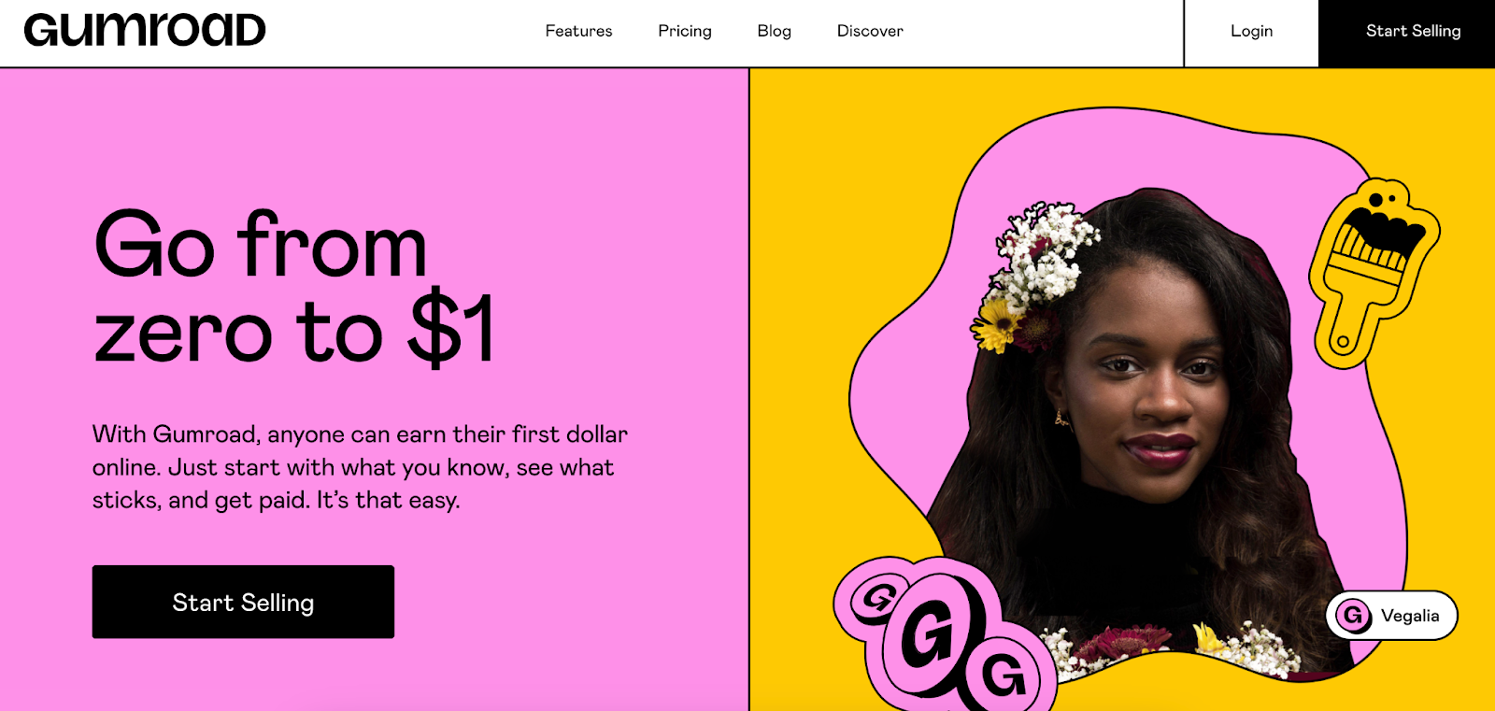Image resolution: width=1495 pixels, height=711 pixels.
Task: Click the Gumroad logo in header
Action: 145,30
